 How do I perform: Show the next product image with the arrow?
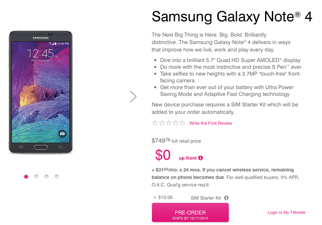[133, 97]
